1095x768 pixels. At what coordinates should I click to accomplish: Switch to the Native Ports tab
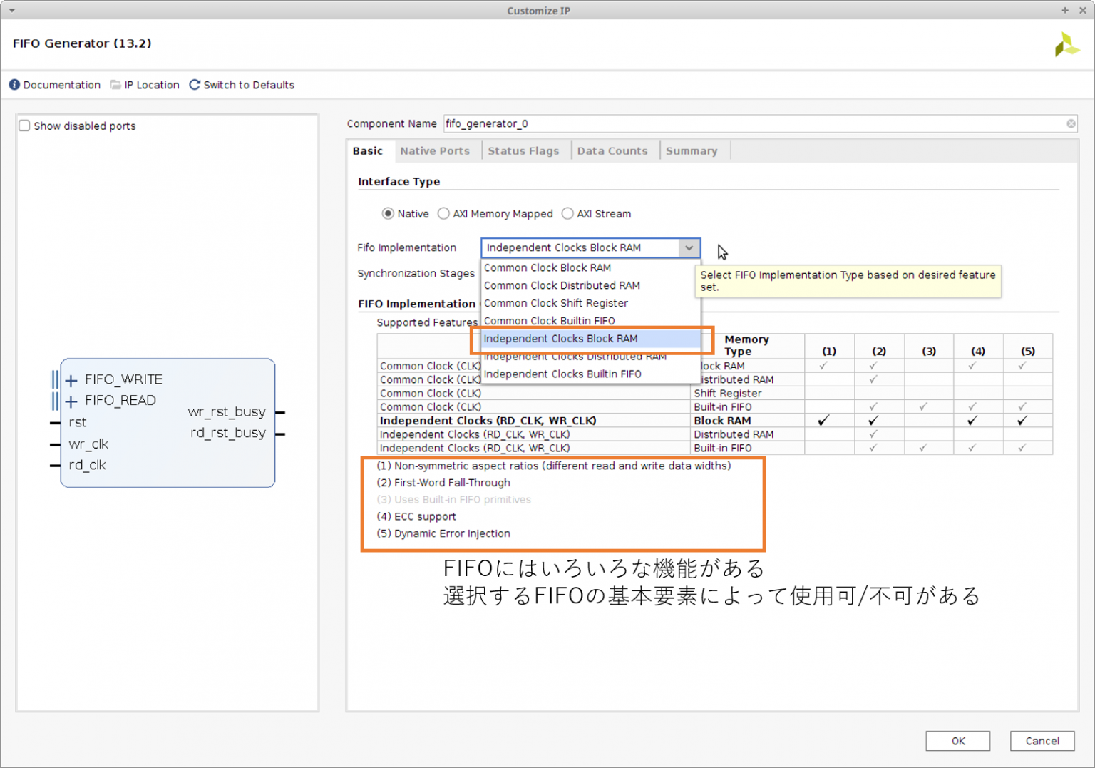[x=434, y=151]
